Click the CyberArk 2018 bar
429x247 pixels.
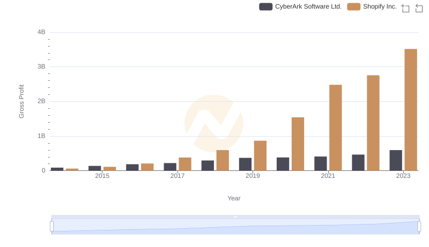coord(208,166)
